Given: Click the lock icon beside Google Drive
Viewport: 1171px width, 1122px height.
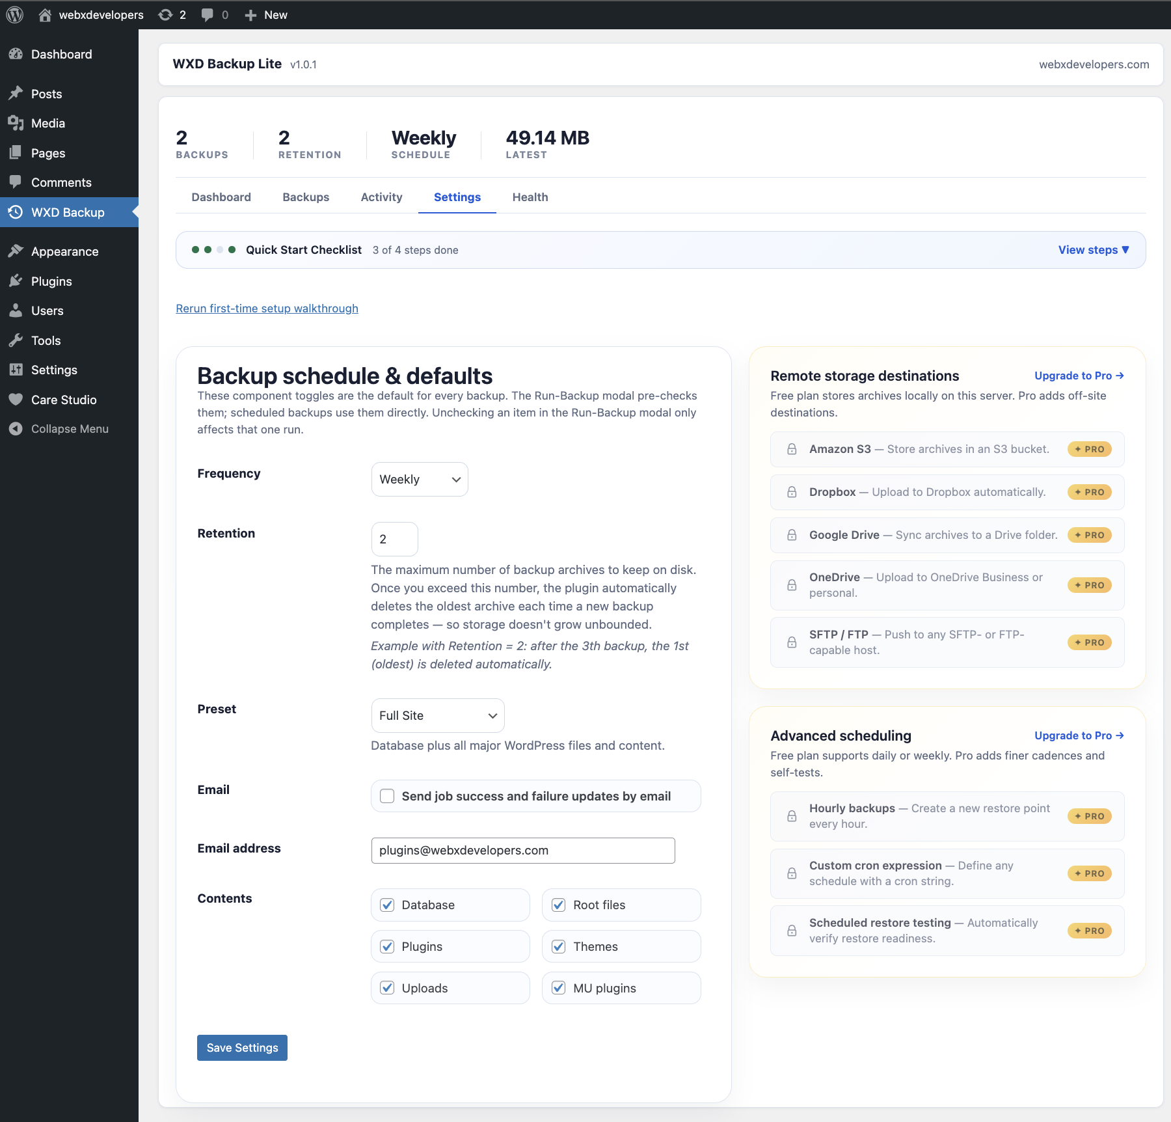Looking at the screenshot, I should (x=792, y=535).
